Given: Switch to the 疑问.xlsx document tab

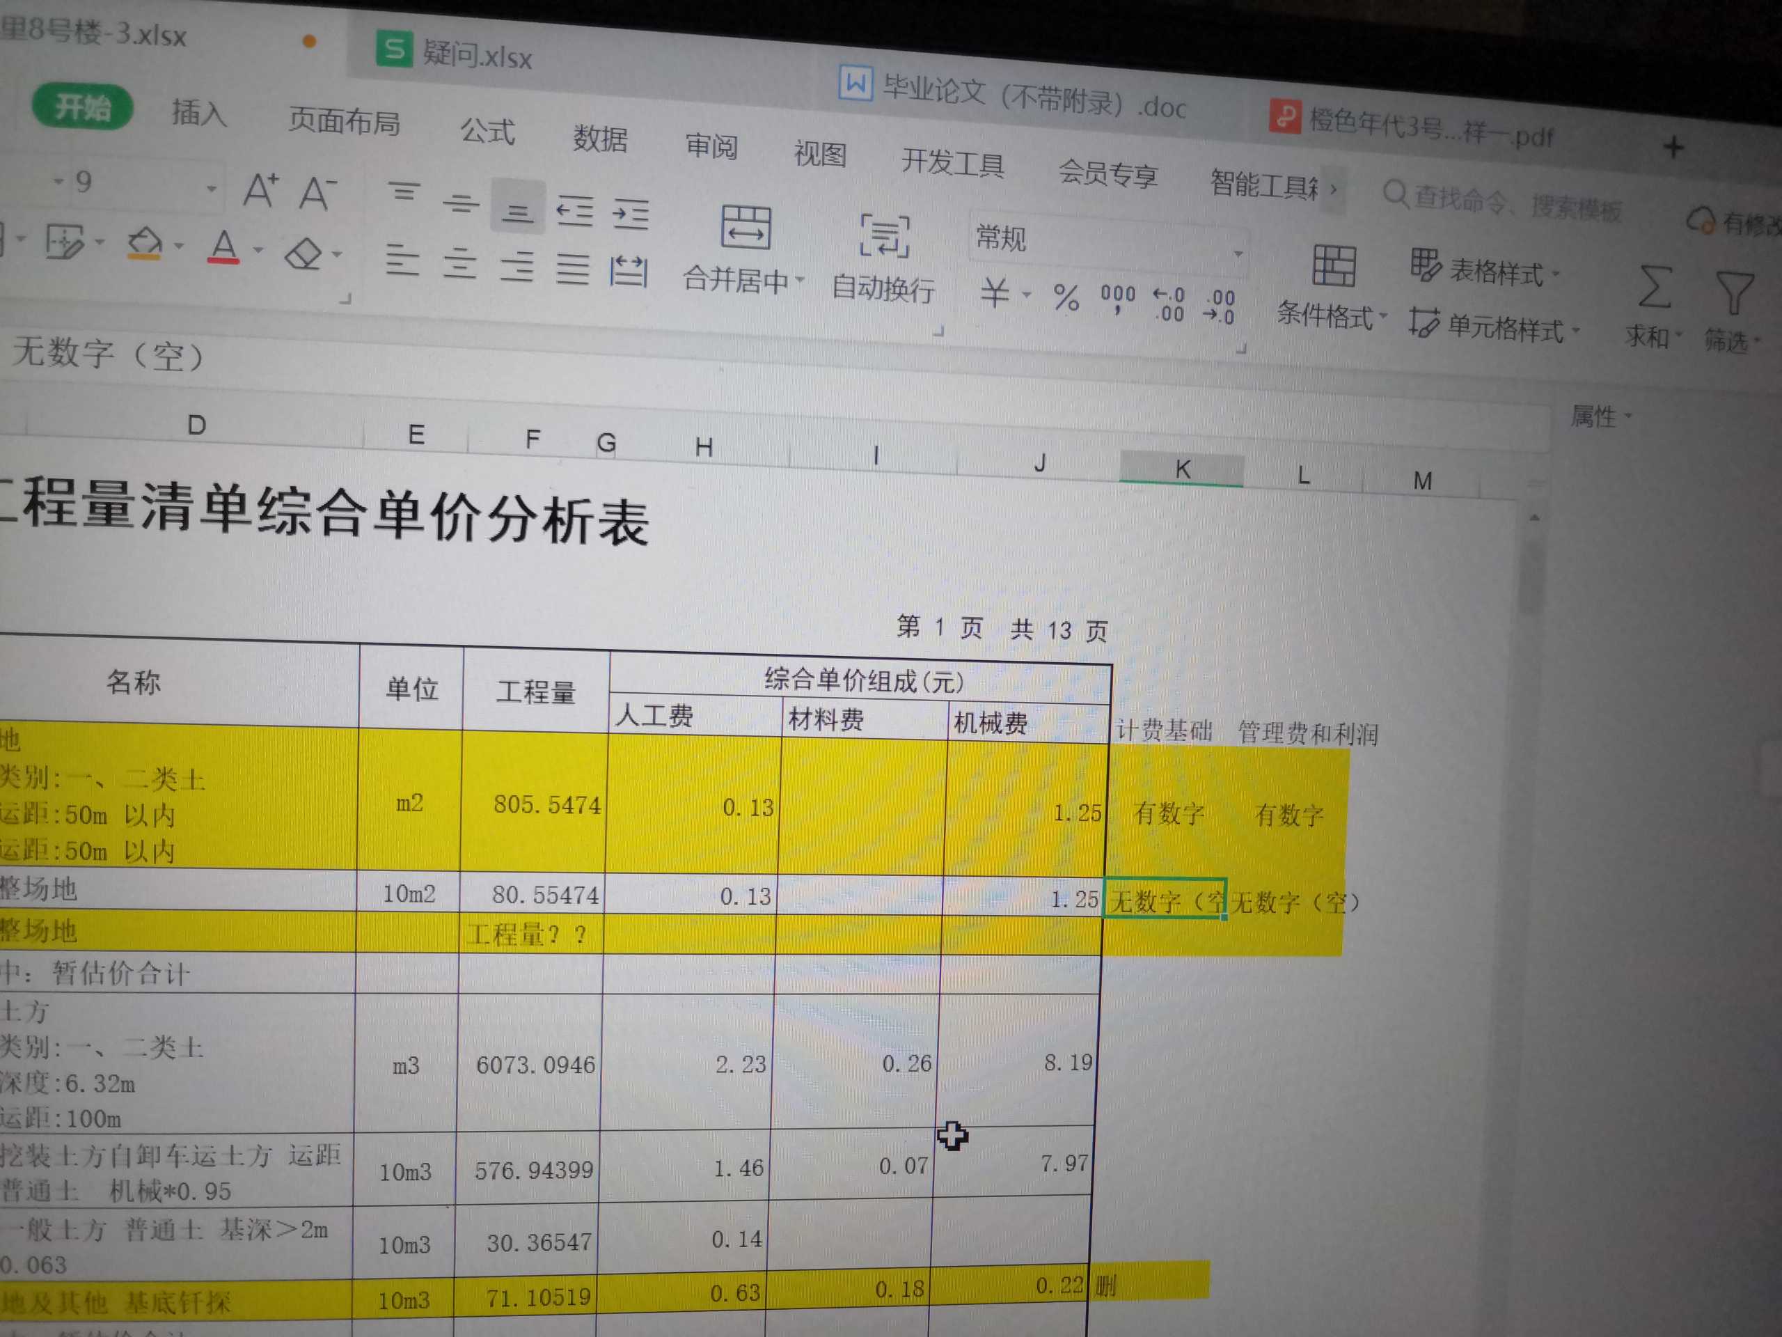Looking at the screenshot, I should tap(456, 53).
